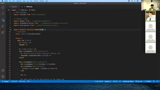The image size is (160, 90).
Task: Open the Search view in activity bar
Action: coord(3,13)
